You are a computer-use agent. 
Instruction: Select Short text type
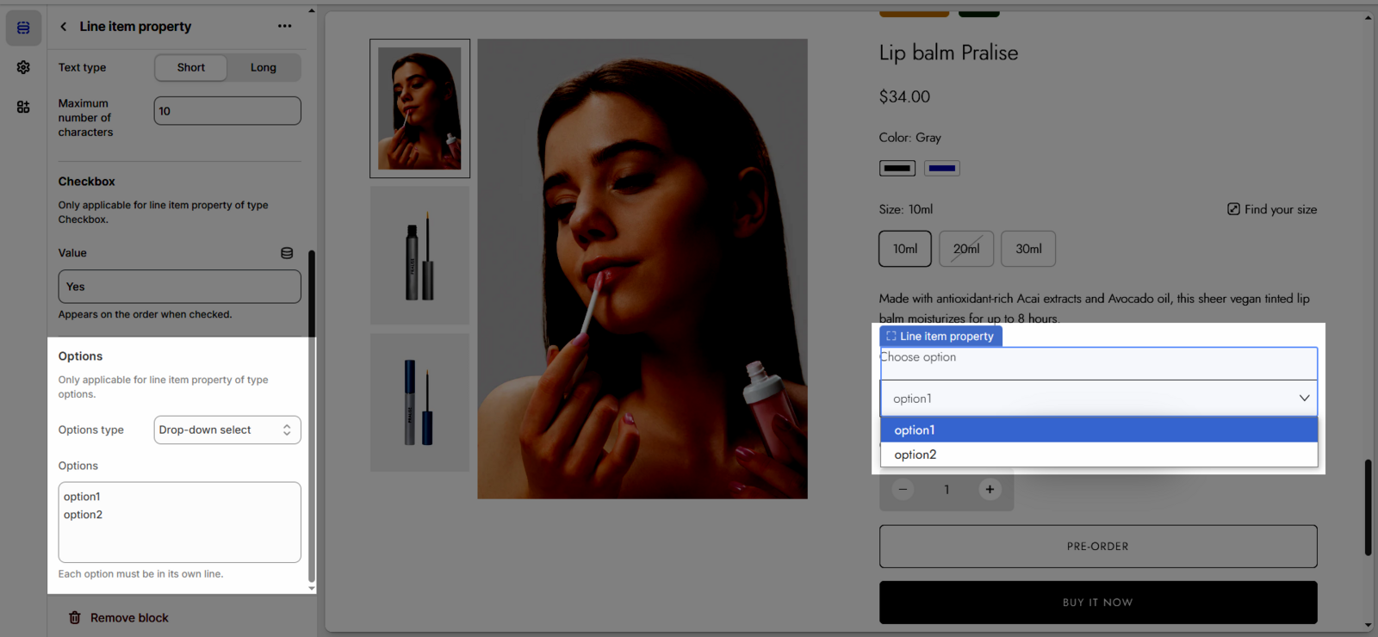coord(191,68)
